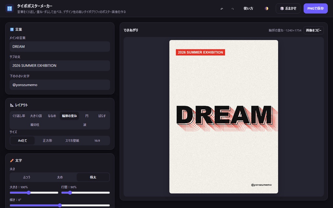Pick the ばらす layout
Viewport: 333px width, 208px height.
[102, 116]
